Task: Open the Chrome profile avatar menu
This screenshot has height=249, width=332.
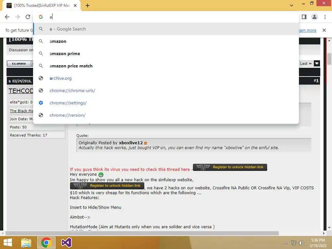Action: [314, 17]
